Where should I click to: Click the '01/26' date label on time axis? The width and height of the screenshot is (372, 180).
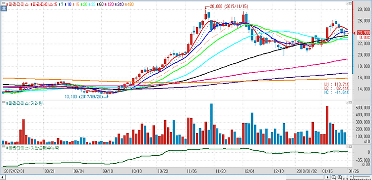pos(354,171)
